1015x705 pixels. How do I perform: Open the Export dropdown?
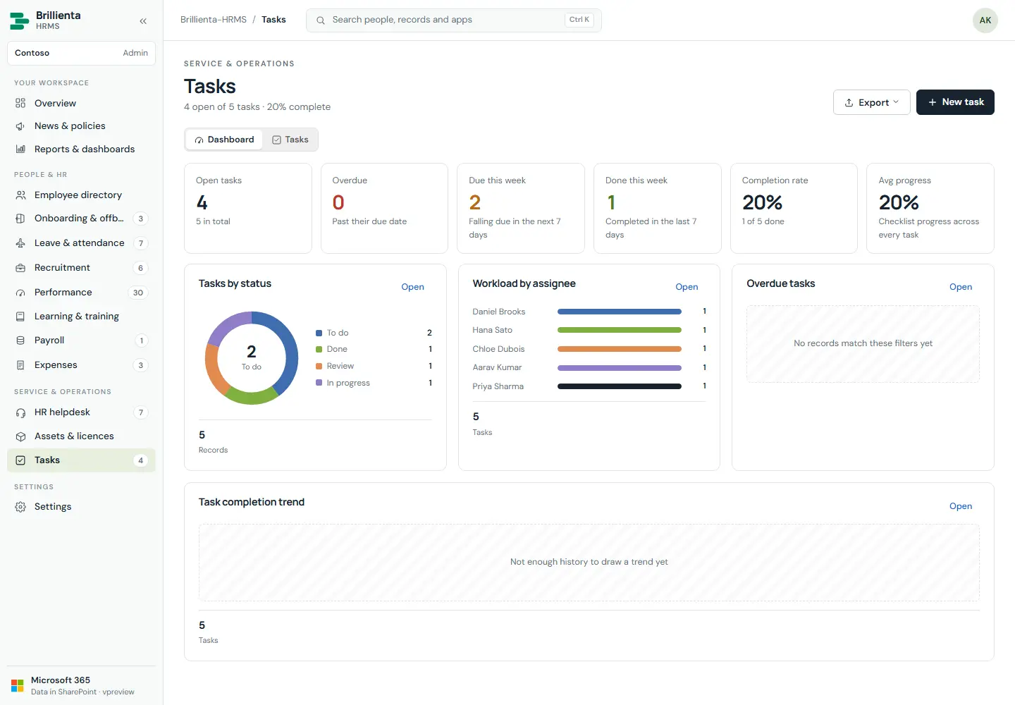pos(871,102)
